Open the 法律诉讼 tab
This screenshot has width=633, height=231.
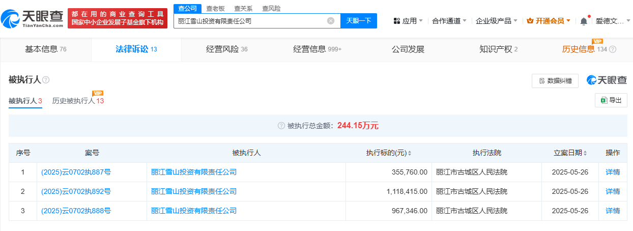[136, 49]
